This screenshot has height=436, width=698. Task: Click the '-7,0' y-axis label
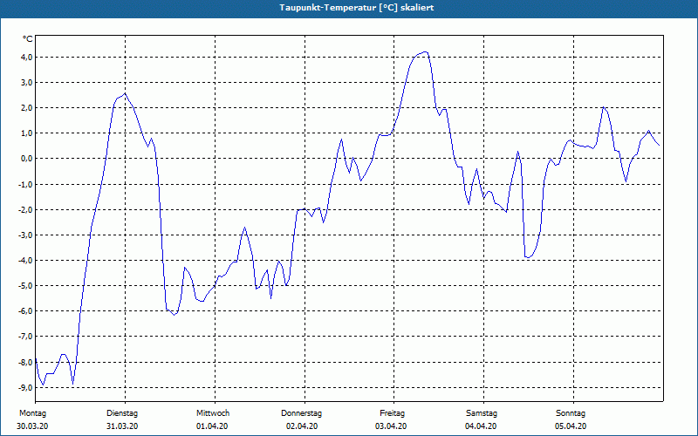tap(25, 337)
